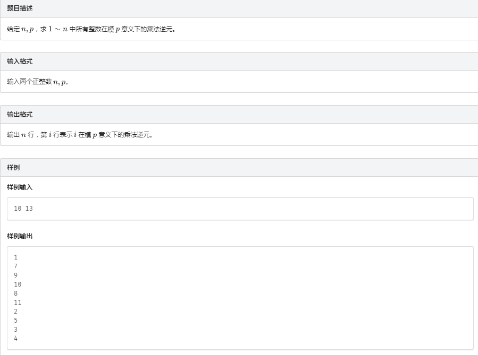
Task: Click the 输入格式 section header
Action: coord(20,62)
